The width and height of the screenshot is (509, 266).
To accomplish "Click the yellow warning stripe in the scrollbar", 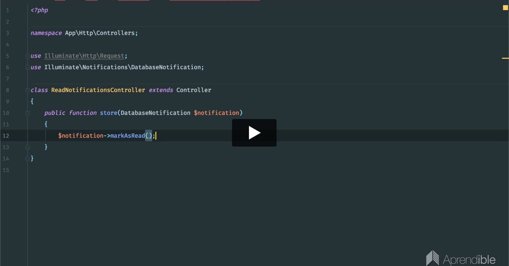I will pos(505,58).
